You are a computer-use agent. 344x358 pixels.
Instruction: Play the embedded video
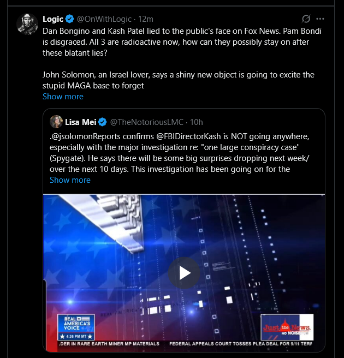[x=184, y=273]
